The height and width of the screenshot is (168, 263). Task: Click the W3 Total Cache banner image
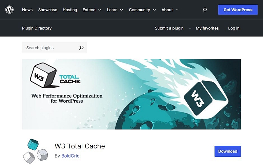pos(131,94)
